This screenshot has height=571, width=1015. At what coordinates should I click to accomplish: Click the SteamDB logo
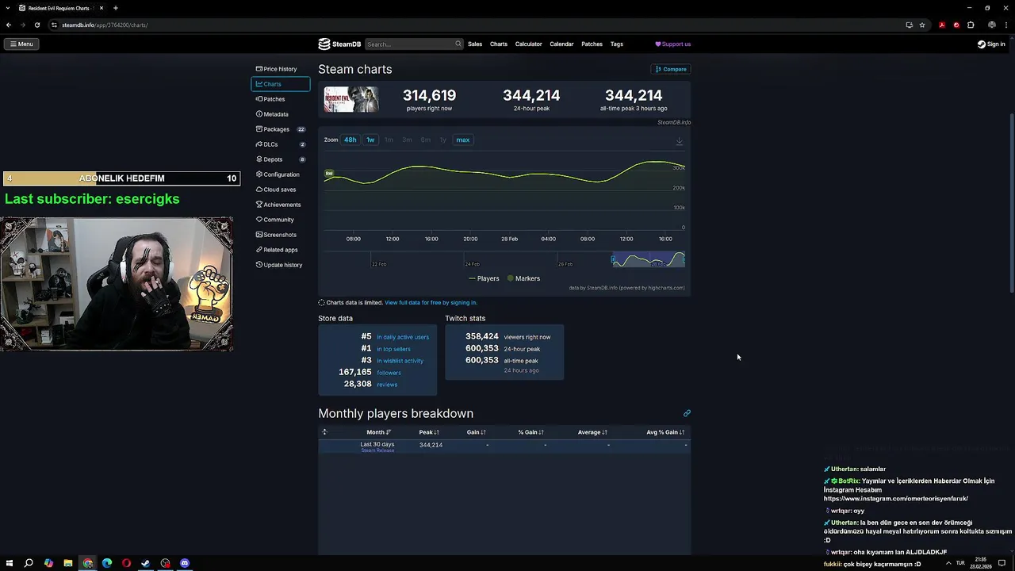pyautogui.click(x=339, y=44)
